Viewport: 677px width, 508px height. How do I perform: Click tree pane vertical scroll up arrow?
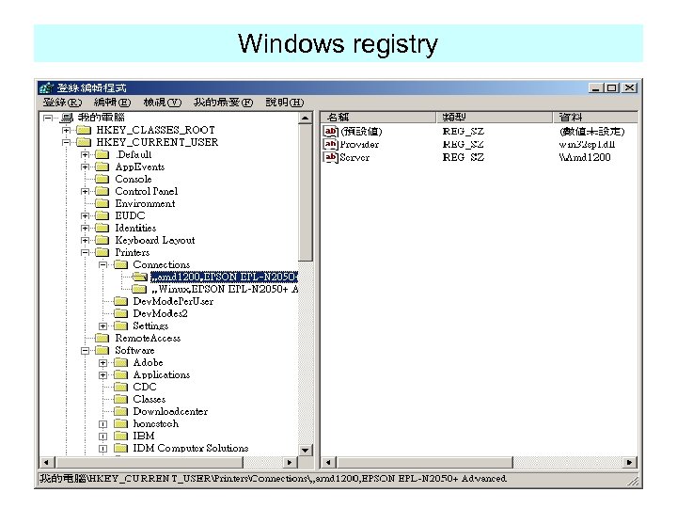coord(306,118)
